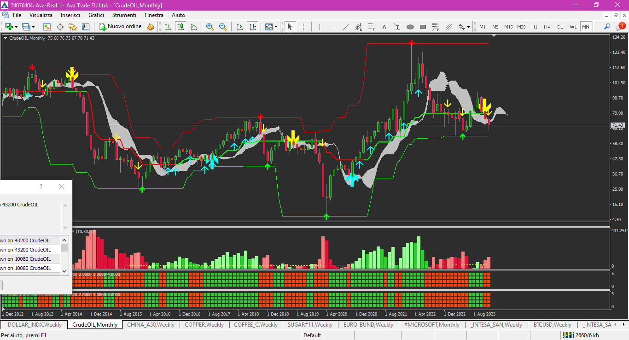Pick the vertical line drawing tool
The image size is (629, 340).
(320, 27)
